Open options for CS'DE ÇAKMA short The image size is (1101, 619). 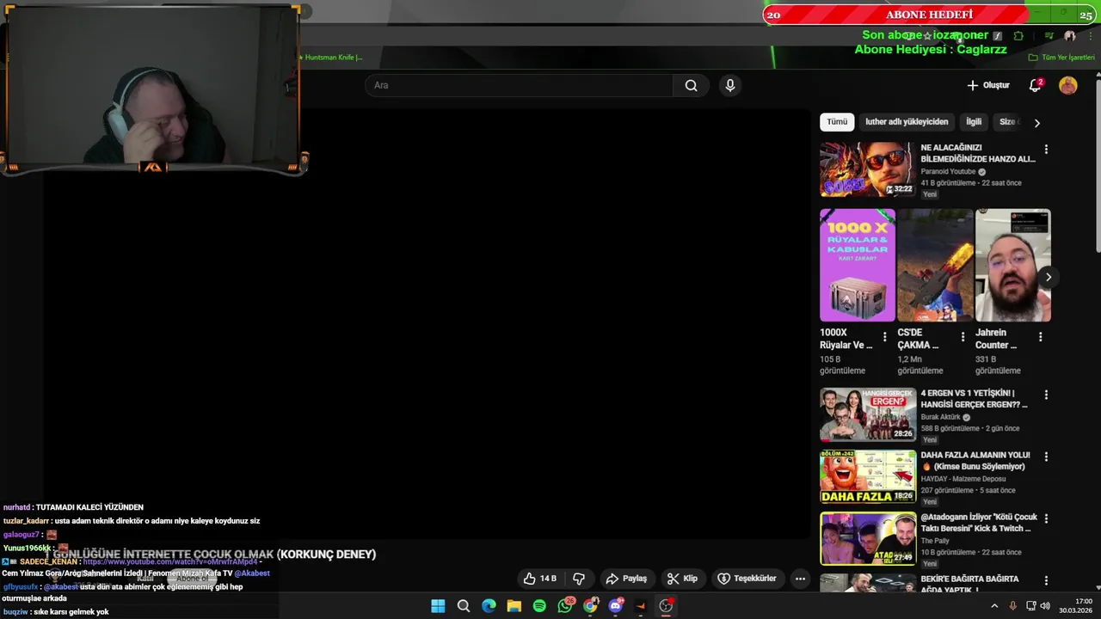(x=963, y=337)
